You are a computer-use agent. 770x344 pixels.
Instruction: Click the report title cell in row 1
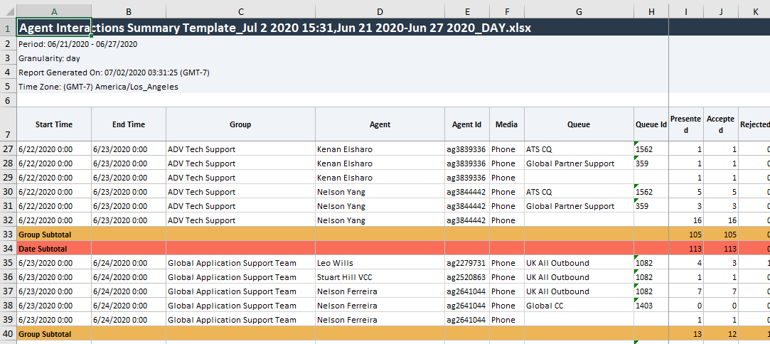[x=54, y=28]
